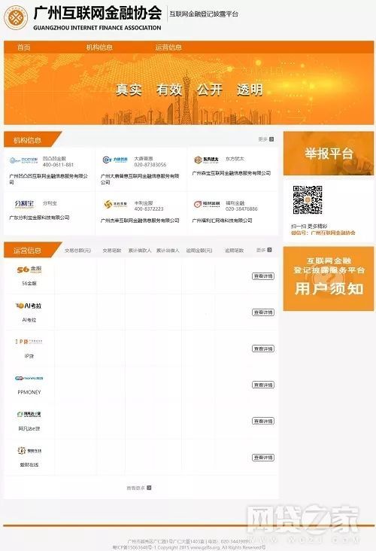Viewport: 376px width, 551px height.
Task: Open the 用户须知 orange banner
Action: point(329,279)
